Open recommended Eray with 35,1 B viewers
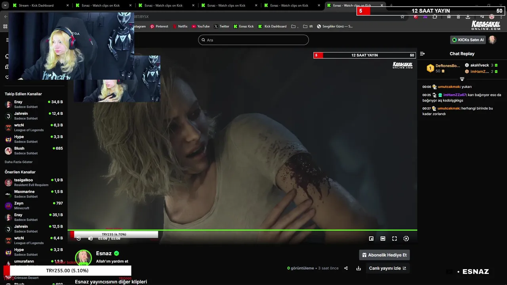The image size is (507, 285). [34, 217]
